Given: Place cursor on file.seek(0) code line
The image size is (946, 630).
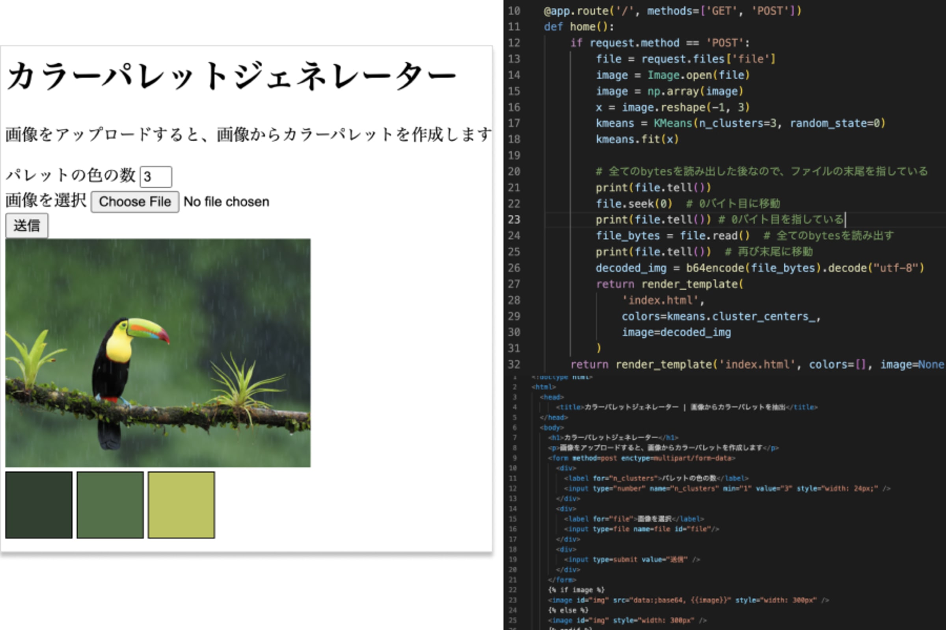Looking at the screenshot, I should point(634,204).
